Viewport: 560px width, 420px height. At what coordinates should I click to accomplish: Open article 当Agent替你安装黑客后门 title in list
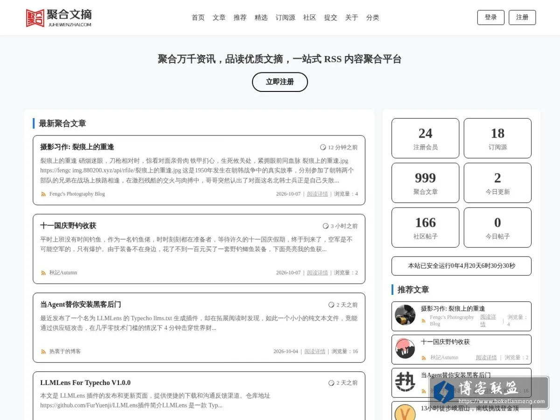80,305
